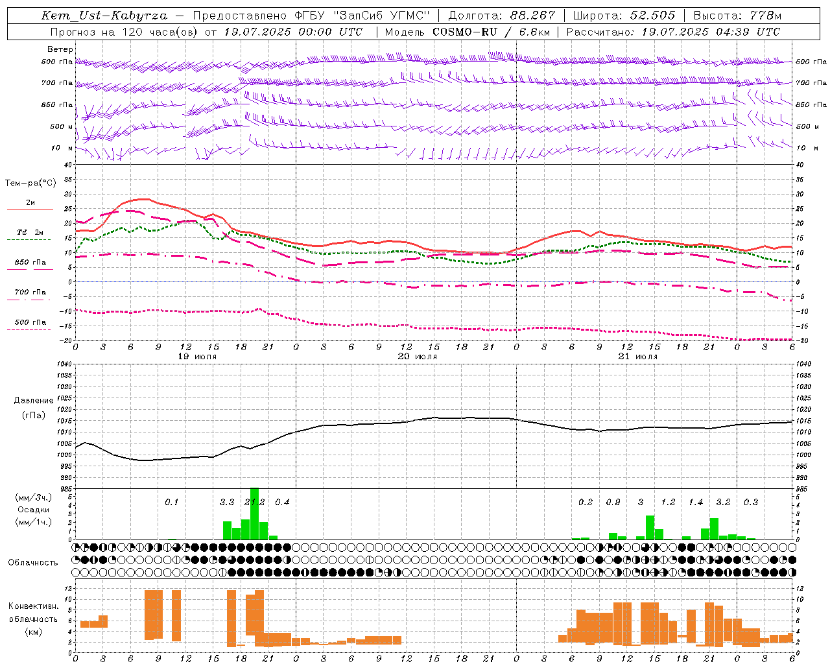Click the precipitation value 0.1
The height and width of the screenshot is (664, 830).
pos(172,503)
